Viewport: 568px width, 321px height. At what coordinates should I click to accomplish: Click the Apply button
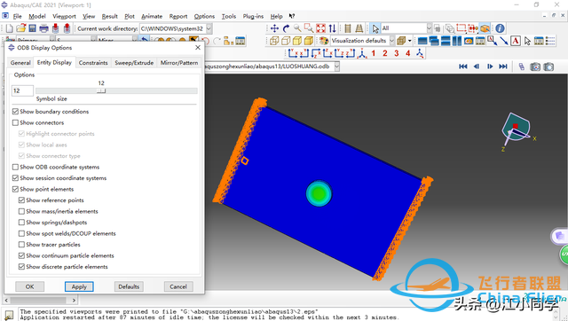[79, 286]
